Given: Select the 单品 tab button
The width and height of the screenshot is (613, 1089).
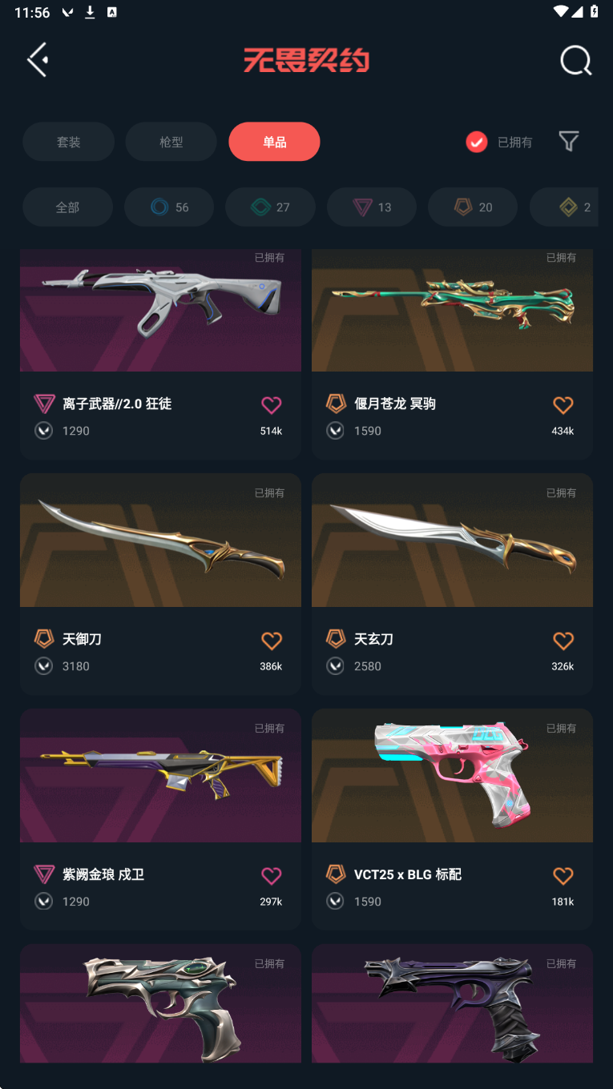Looking at the screenshot, I should (274, 142).
